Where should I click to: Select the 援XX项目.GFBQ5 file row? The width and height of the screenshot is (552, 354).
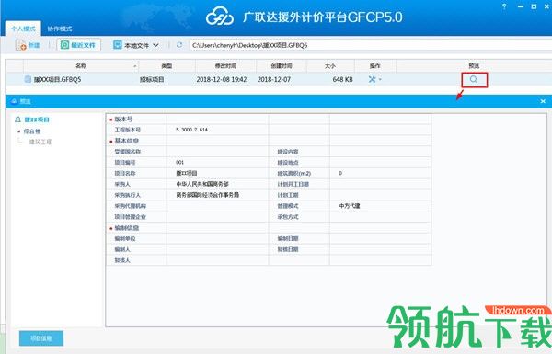279,79
